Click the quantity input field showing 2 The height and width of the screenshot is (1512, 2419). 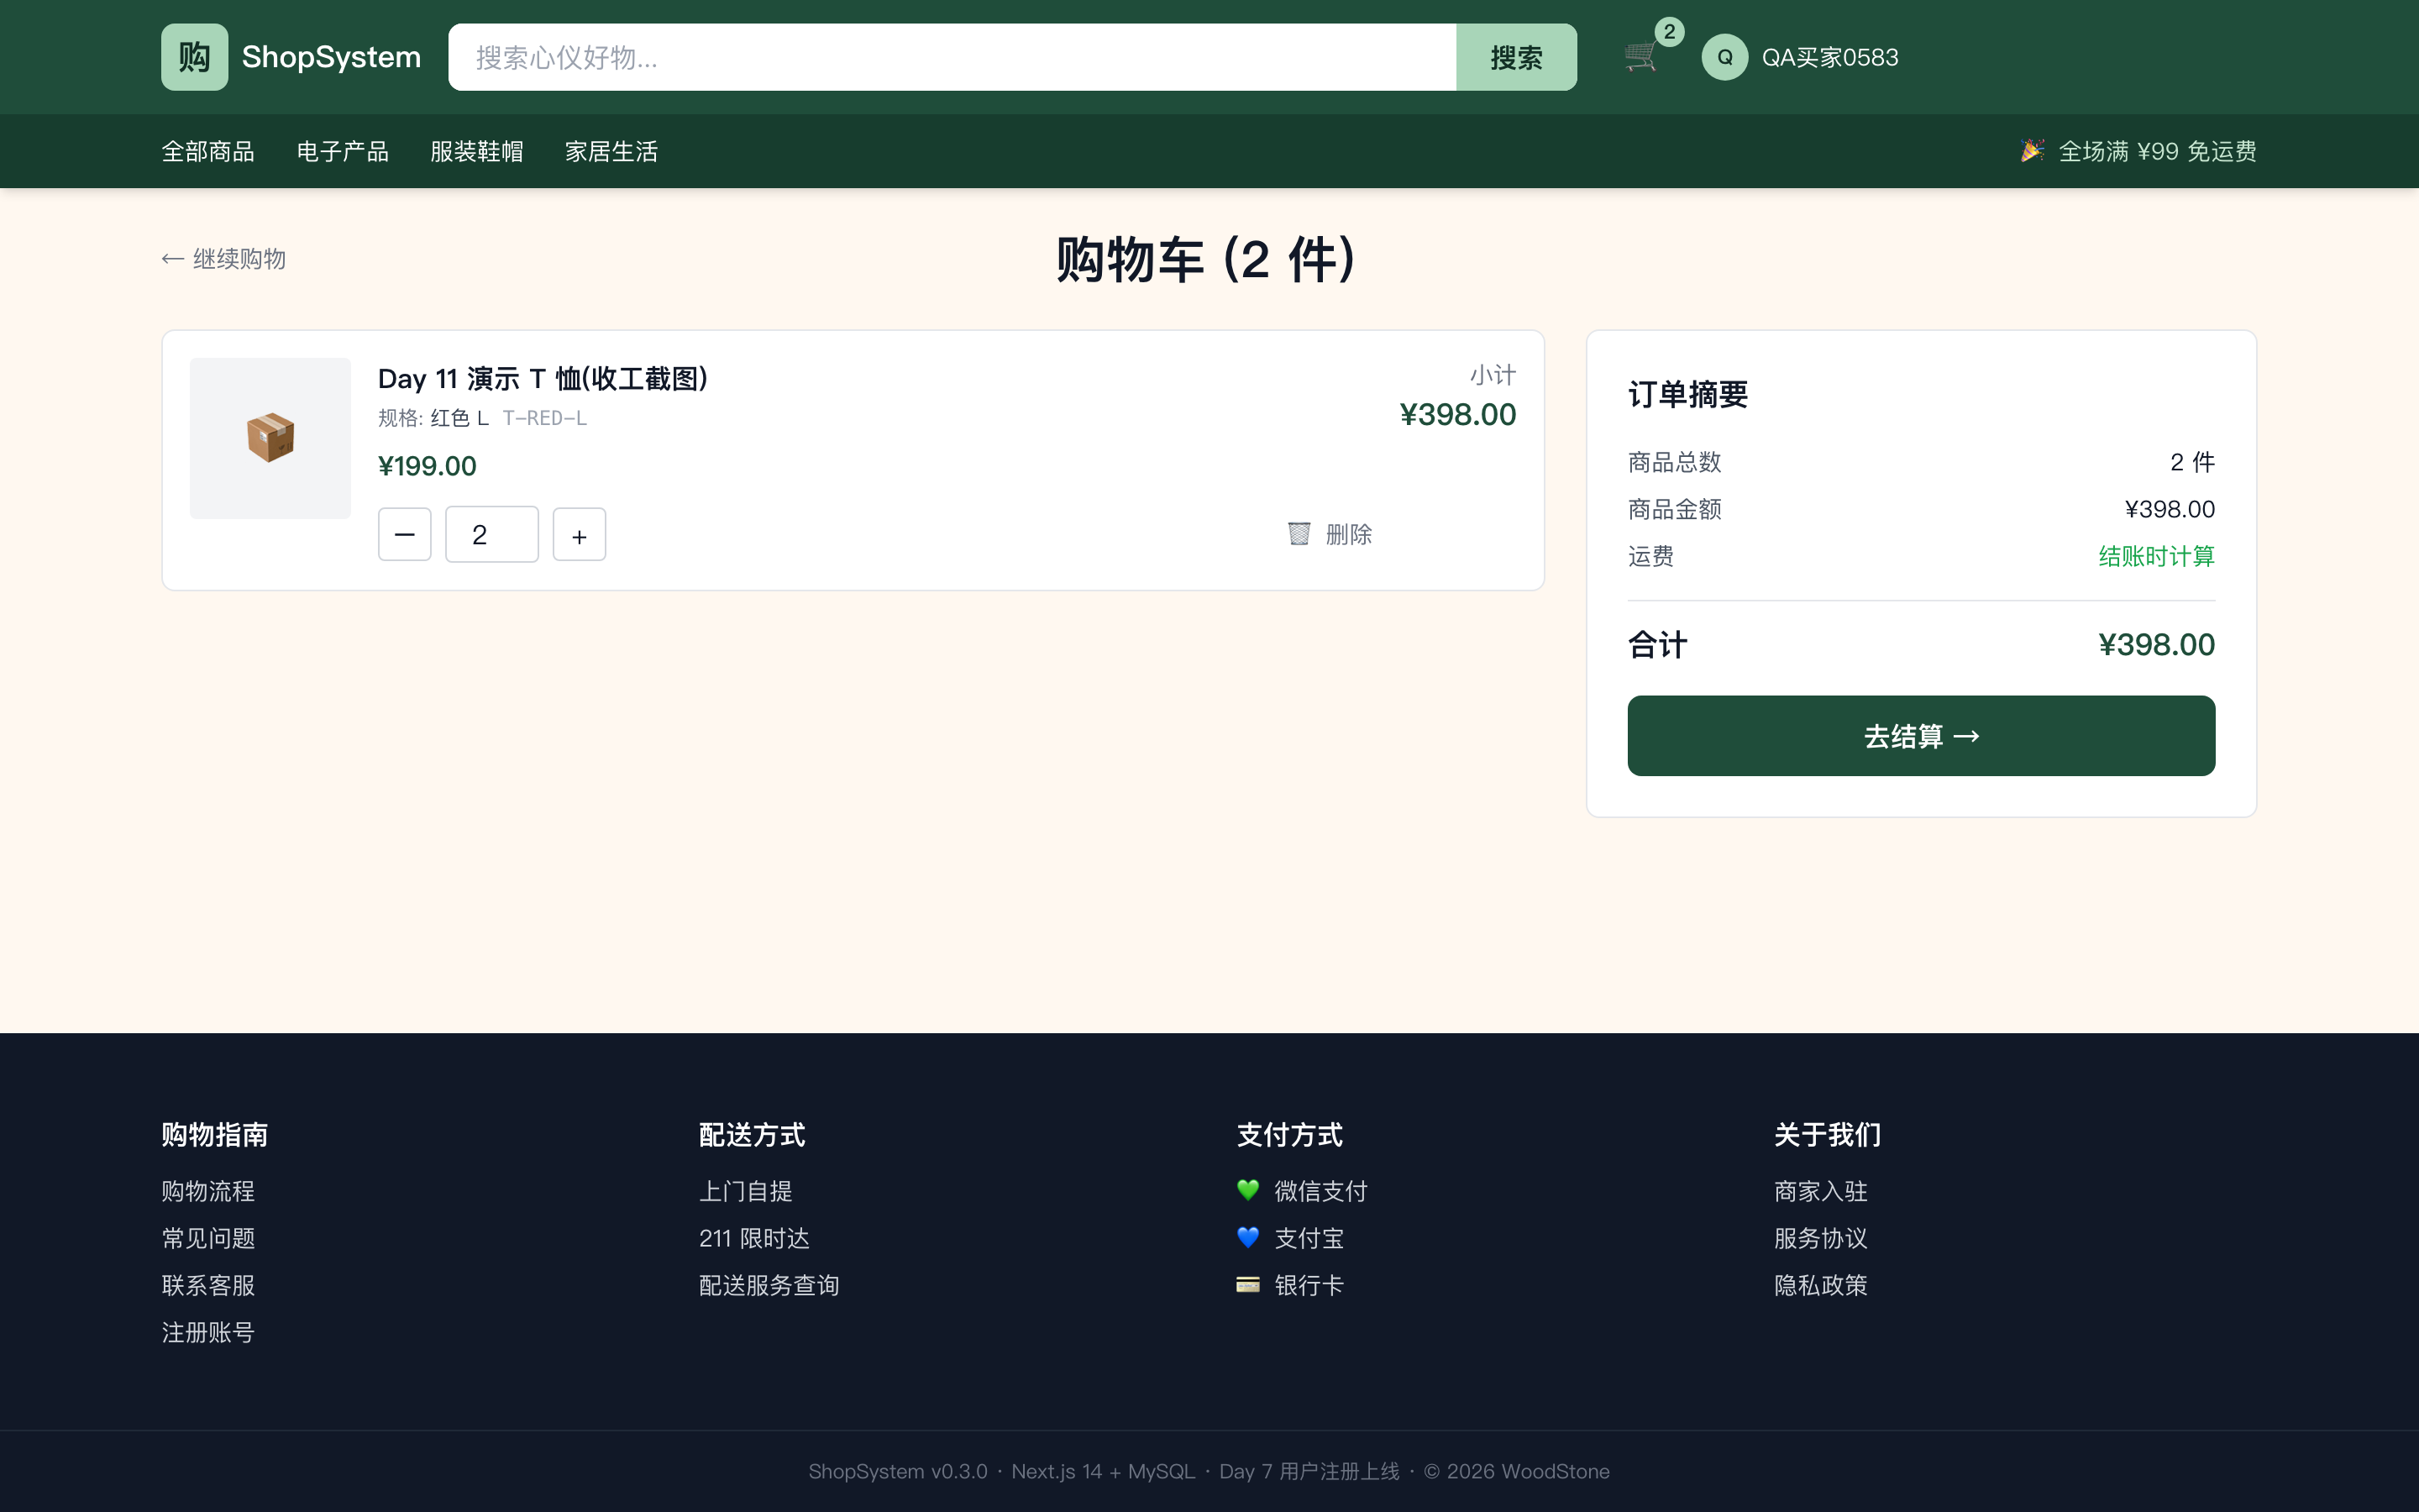492,534
